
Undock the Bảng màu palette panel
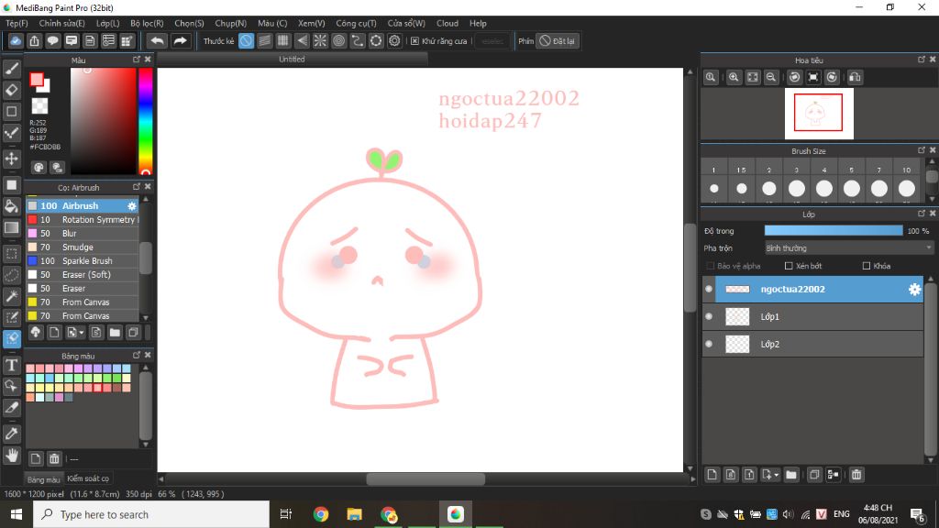(x=137, y=355)
